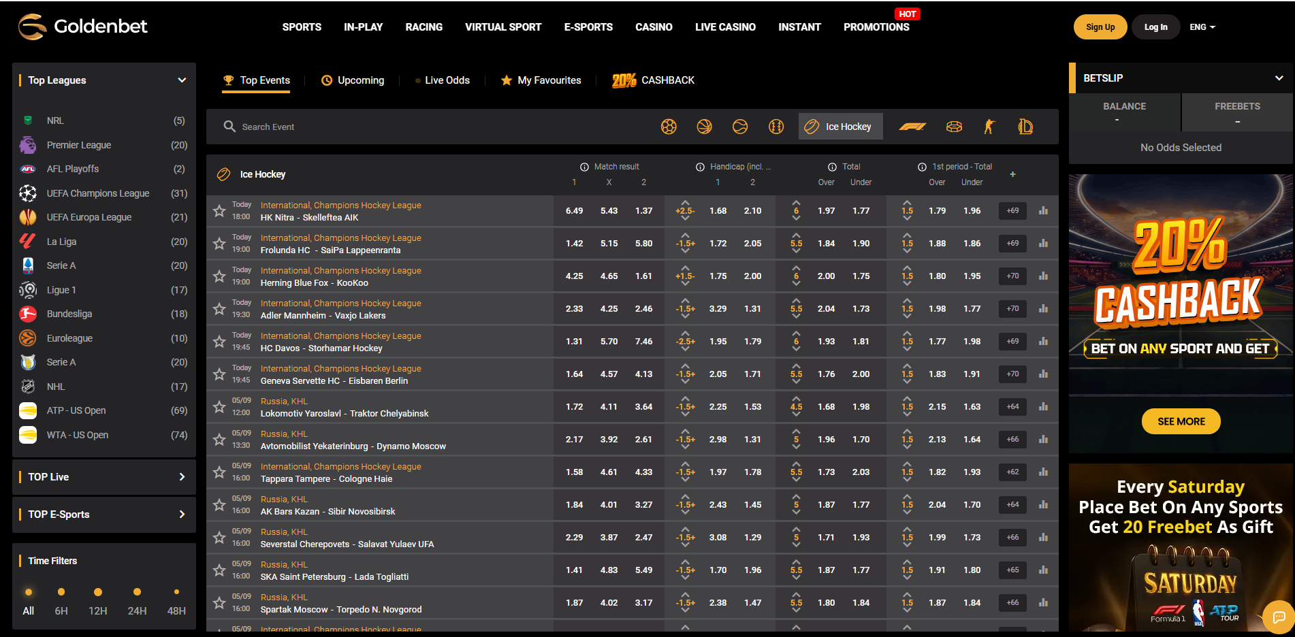Favourite the Geneva Servette - Eisbaren Berlin match
The width and height of the screenshot is (1295, 637).
coord(219,374)
